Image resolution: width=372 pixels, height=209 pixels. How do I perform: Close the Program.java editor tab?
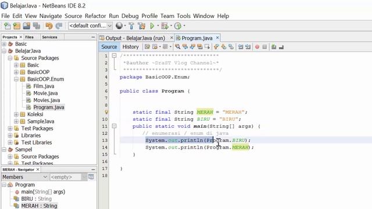[217, 38]
